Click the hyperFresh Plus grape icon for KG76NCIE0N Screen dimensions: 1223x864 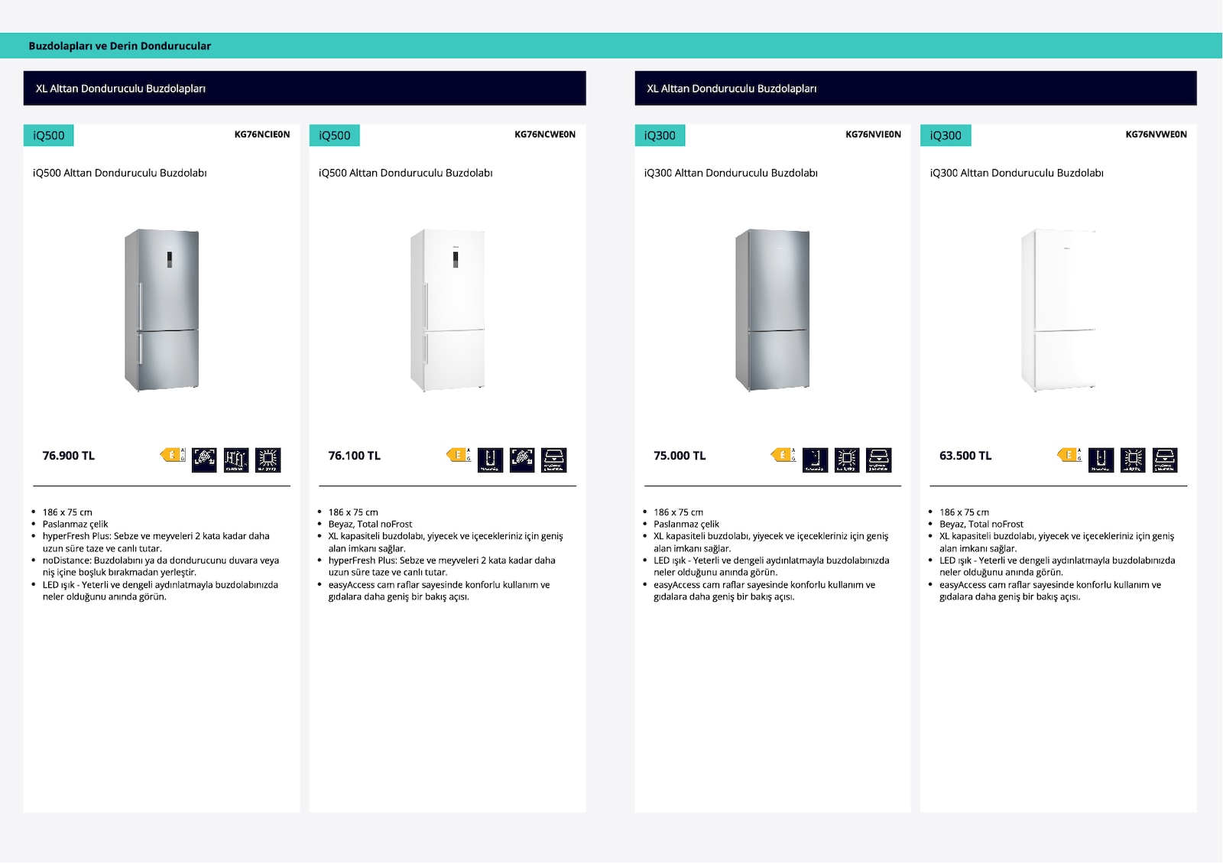204,460
